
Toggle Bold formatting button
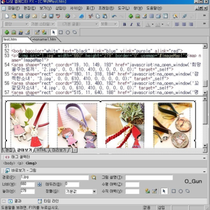pyautogui.click(x=124, y=24)
